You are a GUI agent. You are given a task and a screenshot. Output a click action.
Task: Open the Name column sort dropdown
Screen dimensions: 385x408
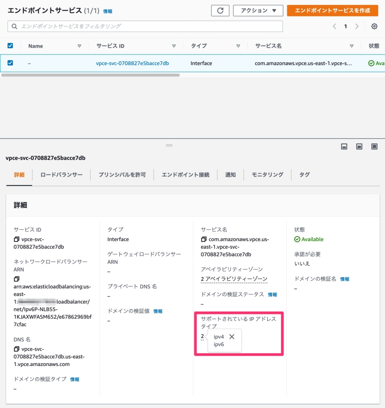pos(79,46)
